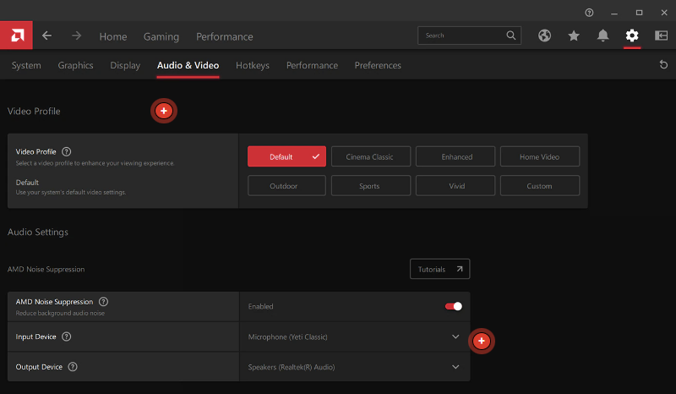The height and width of the screenshot is (394, 676).
Task: Click the AMD logo icon
Action: click(16, 36)
